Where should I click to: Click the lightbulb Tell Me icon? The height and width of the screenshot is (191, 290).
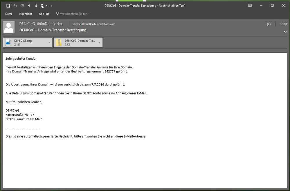pyautogui.click(x=57, y=14)
